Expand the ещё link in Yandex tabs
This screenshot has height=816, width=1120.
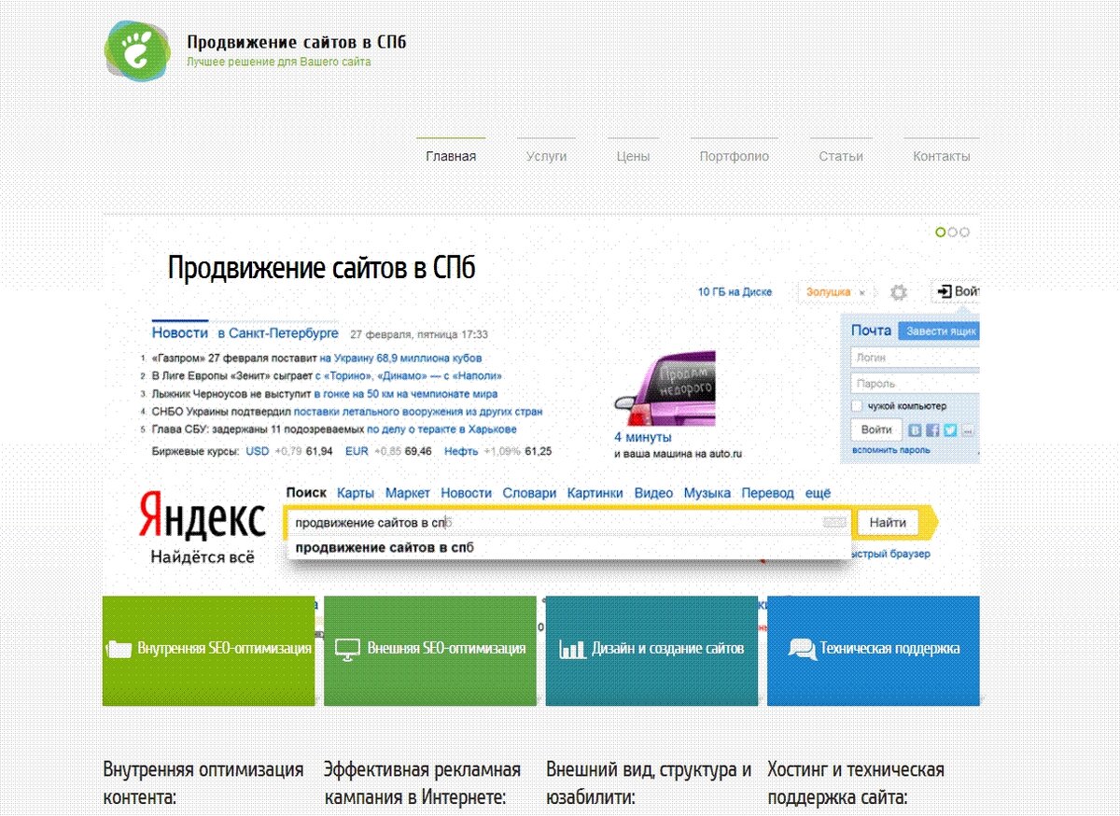click(x=818, y=493)
